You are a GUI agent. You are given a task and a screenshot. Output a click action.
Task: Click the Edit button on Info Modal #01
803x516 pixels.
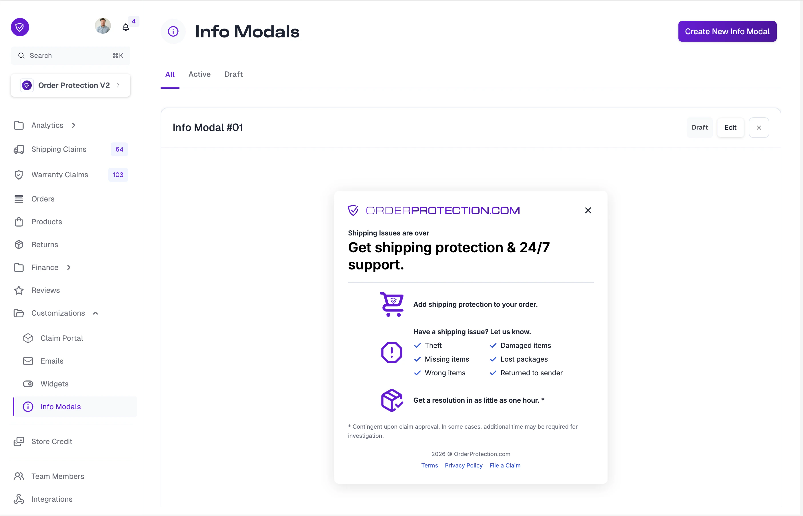(x=730, y=128)
